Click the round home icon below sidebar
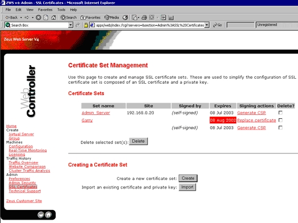298x223 pixels. (48, 215)
